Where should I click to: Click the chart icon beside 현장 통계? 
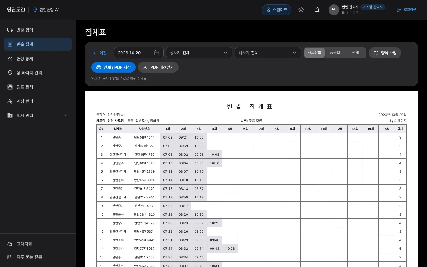coord(10,58)
